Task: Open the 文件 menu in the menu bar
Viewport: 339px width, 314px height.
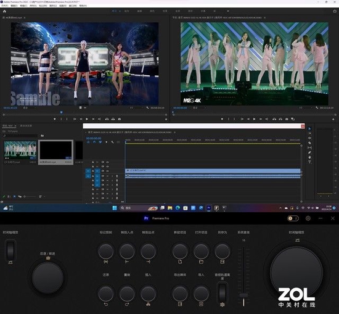Action: [5, 6]
